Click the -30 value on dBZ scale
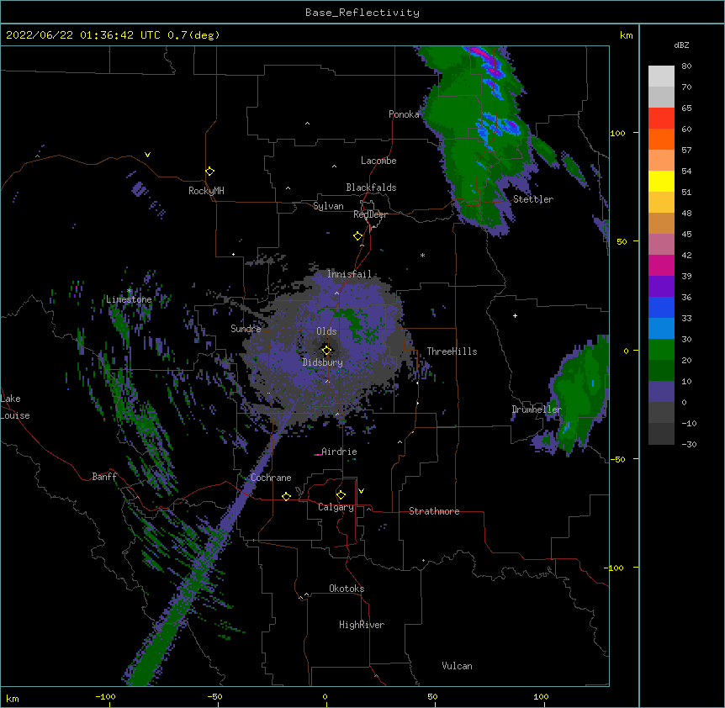The image size is (725, 708). pos(689,445)
